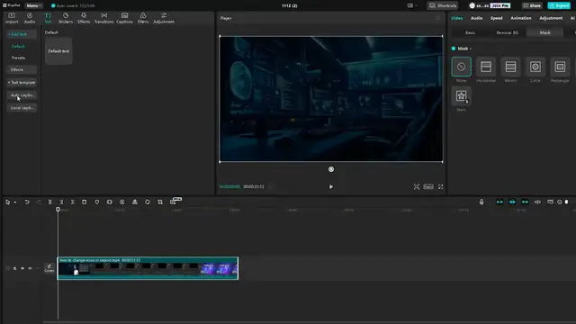The height and width of the screenshot is (324, 576).
Task: Switch to the Speed tab
Action: click(496, 18)
